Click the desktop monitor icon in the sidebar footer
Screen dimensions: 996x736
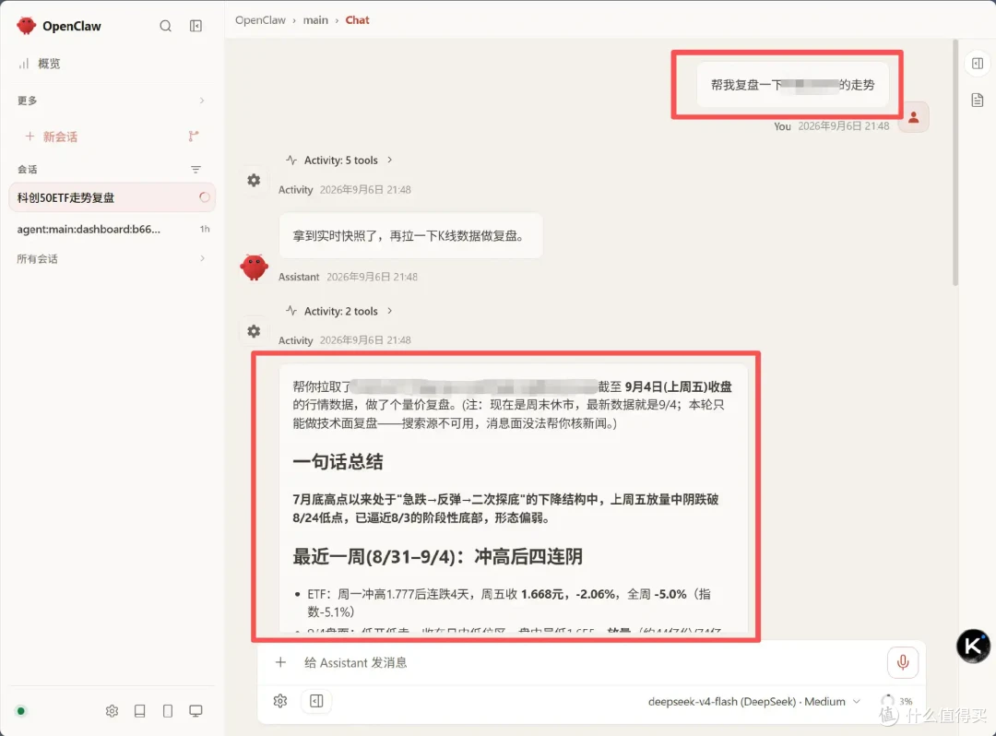point(196,711)
